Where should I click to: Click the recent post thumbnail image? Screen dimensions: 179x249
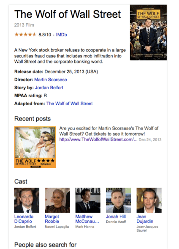tap(35, 147)
